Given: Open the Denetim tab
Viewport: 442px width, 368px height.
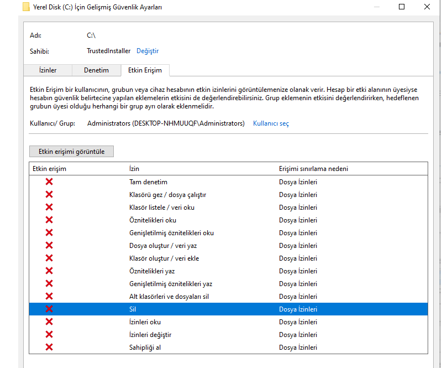Looking at the screenshot, I should tap(96, 70).
